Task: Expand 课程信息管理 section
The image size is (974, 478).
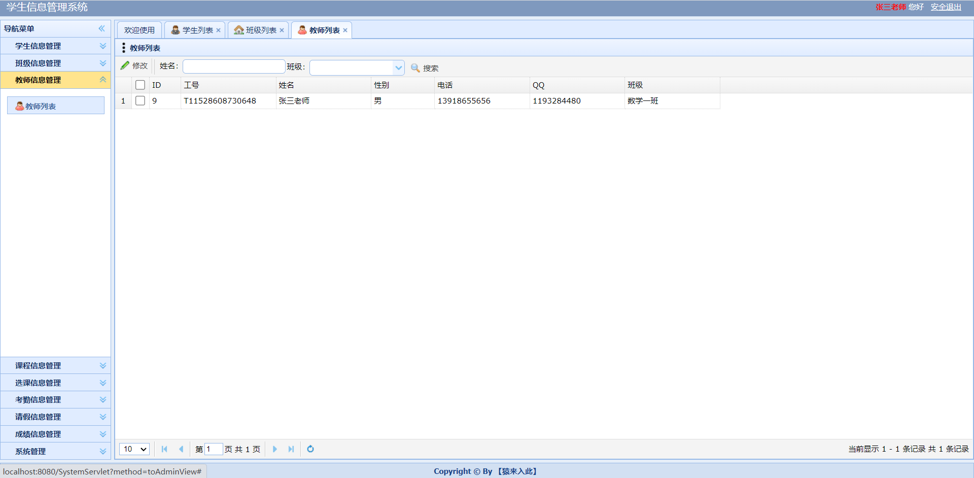Action: coord(56,366)
